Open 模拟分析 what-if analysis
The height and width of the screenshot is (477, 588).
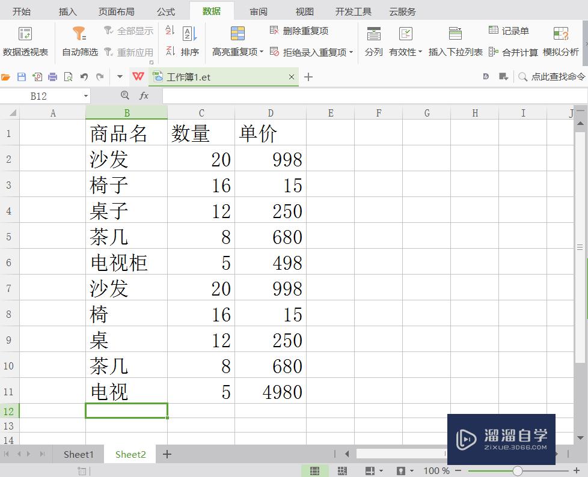(x=561, y=42)
